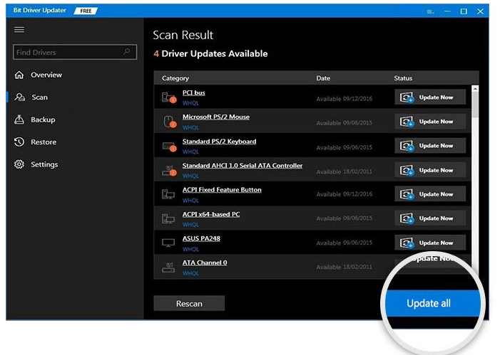Click the Category column header

[x=175, y=78]
